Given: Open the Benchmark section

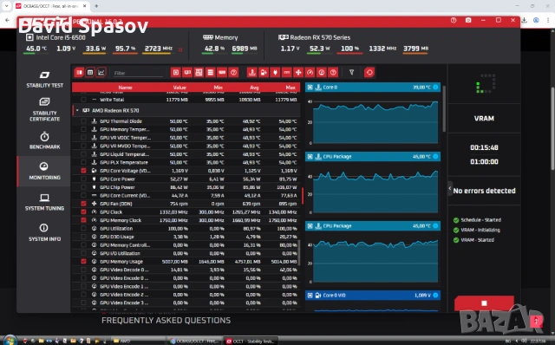Looking at the screenshot, I should point(44,140).
